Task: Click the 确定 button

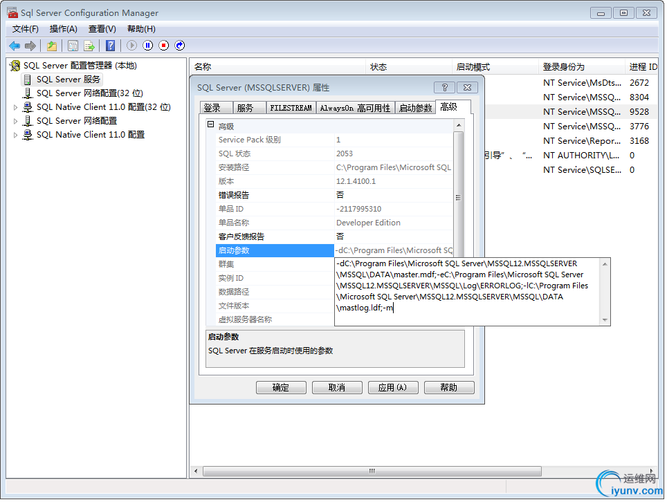Action: click(281, 388)
